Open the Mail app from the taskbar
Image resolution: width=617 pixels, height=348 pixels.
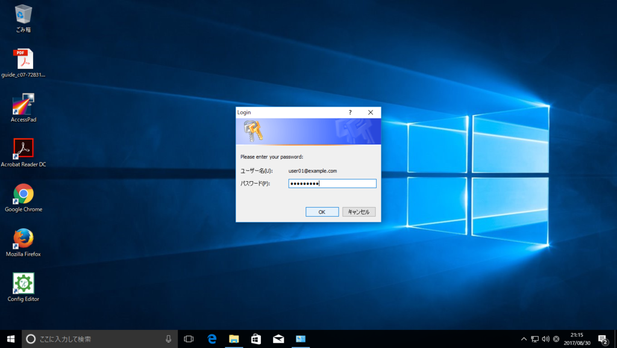click(278, 339)
